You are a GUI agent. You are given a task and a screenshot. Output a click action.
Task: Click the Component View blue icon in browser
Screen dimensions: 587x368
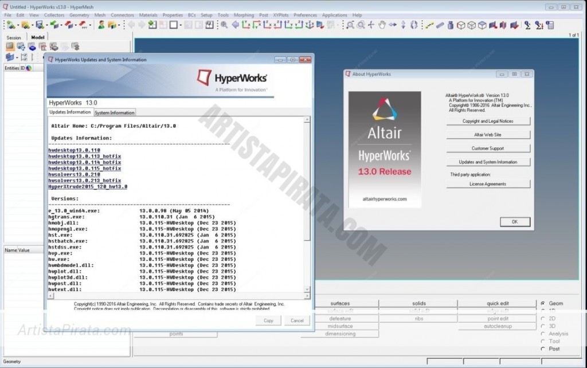32,46
